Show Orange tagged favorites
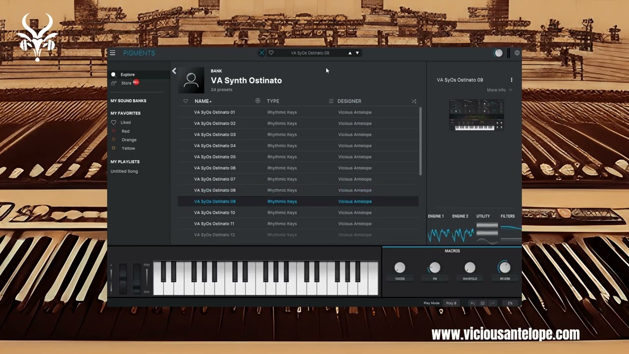Image resolution: width=629 pixels, height=354 pixels. tap(129, 140)
